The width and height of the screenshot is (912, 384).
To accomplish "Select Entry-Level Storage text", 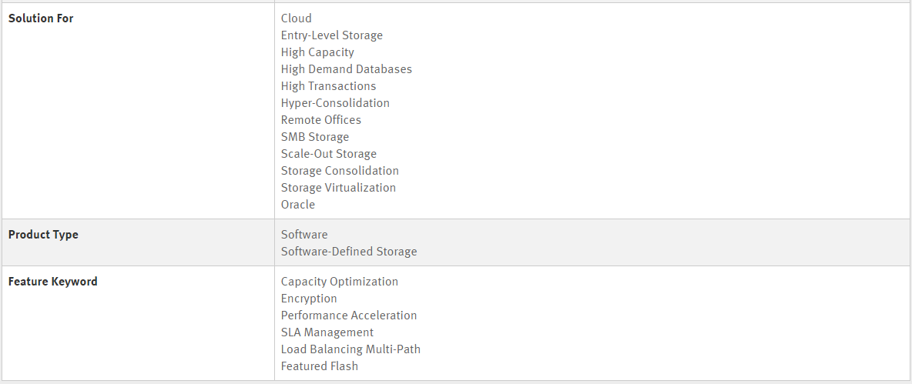I will (331, 35).
